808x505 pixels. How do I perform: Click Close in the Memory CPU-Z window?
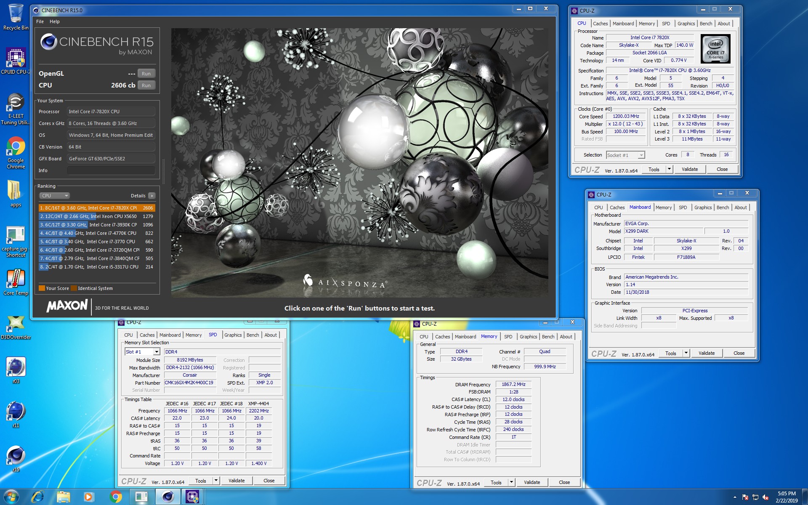[564, 482]
